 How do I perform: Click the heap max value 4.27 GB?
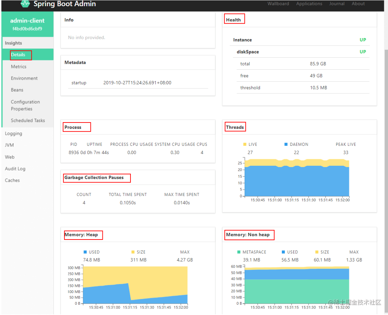185,260
